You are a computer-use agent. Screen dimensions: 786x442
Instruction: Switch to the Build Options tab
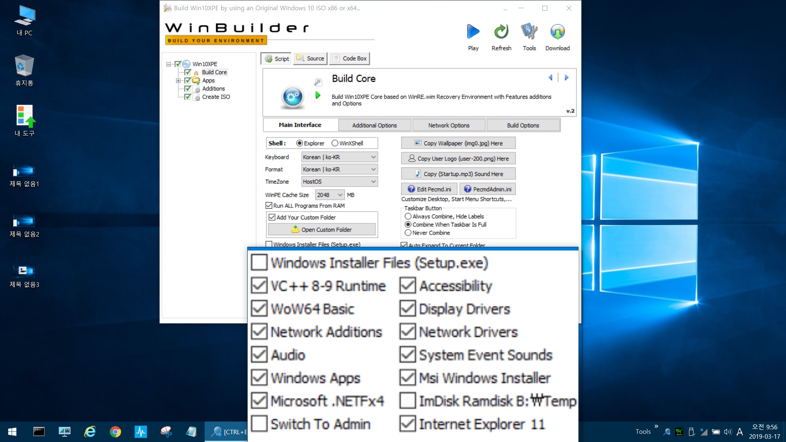[522, 125]
